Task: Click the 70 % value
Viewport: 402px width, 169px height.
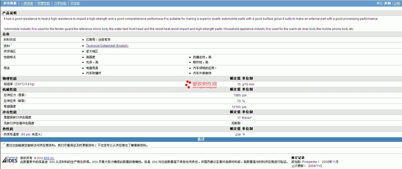Action: pyautogui.click(x=241, y=101)
